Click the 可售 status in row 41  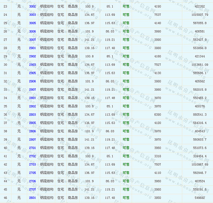coord(126,156)
